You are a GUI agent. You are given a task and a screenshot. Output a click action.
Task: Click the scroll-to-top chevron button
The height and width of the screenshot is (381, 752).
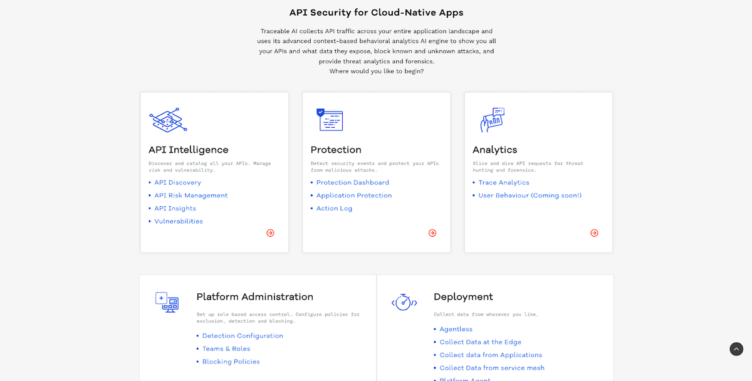(736, 348)
